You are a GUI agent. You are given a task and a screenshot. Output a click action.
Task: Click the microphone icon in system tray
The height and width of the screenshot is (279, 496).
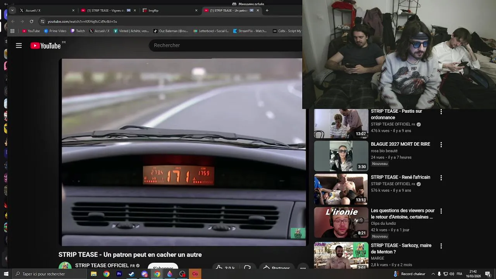coord(439,274)
